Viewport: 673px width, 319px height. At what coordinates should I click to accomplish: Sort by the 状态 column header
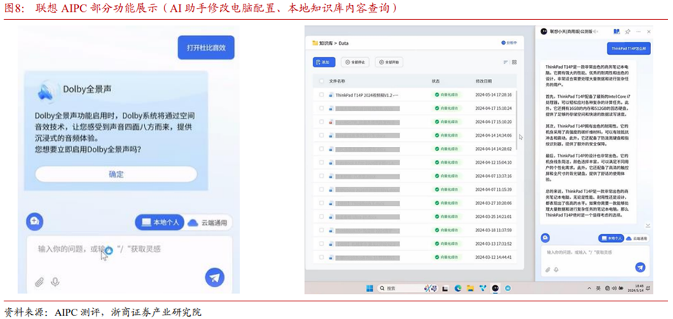(436, 80)
